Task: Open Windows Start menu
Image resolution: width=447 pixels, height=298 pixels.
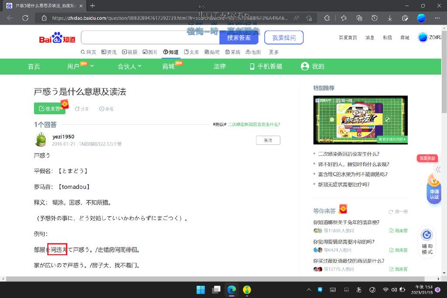Action: click(x=201, y=290)
